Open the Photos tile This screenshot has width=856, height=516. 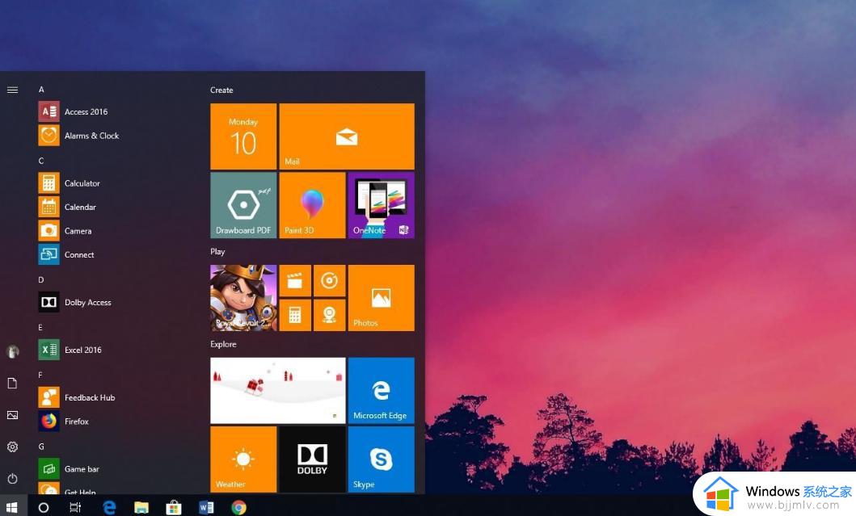coord(381,298)
